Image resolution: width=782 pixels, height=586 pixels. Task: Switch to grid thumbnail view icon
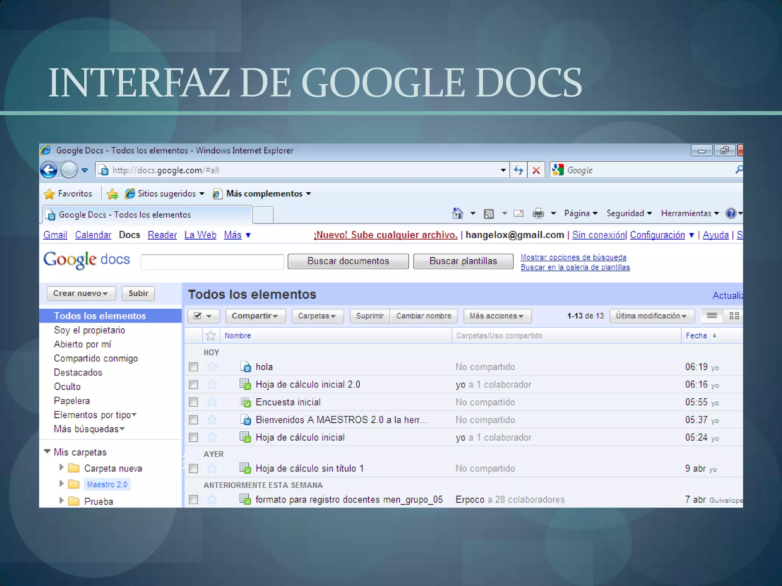[734, 316]
